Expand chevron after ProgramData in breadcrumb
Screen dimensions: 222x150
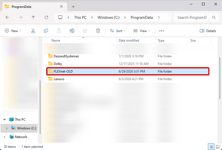[159, 17]
